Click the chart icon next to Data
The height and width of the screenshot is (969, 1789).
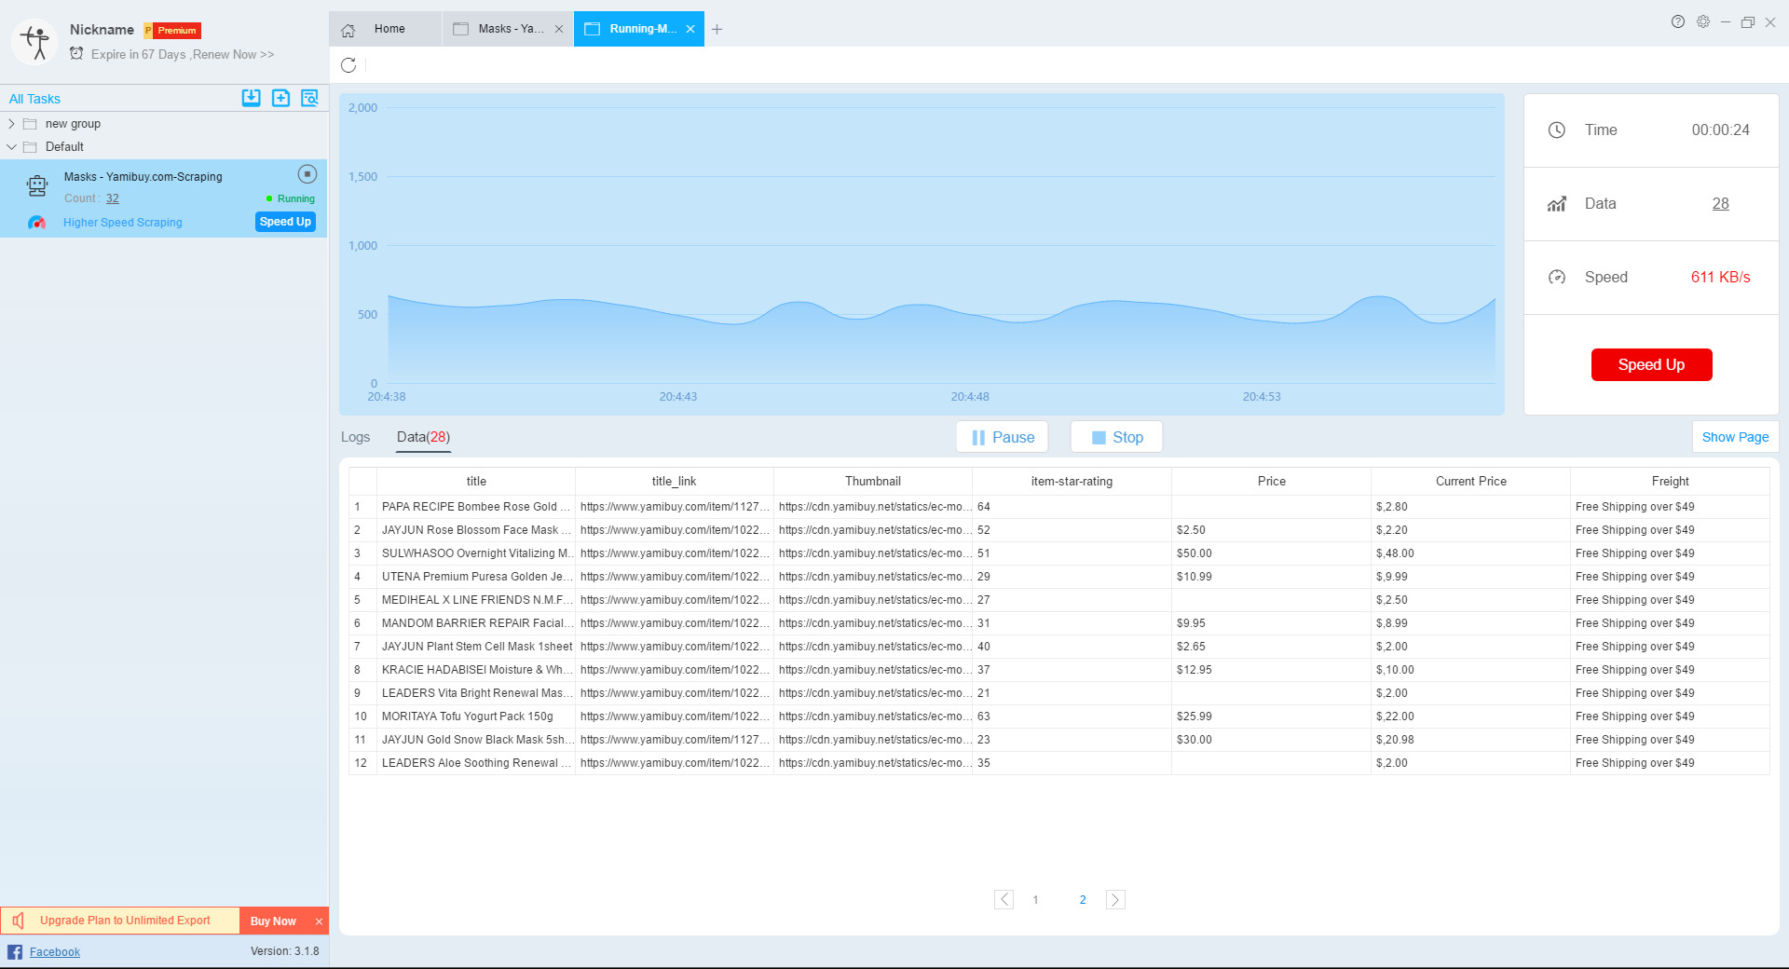click(1557, 204)
